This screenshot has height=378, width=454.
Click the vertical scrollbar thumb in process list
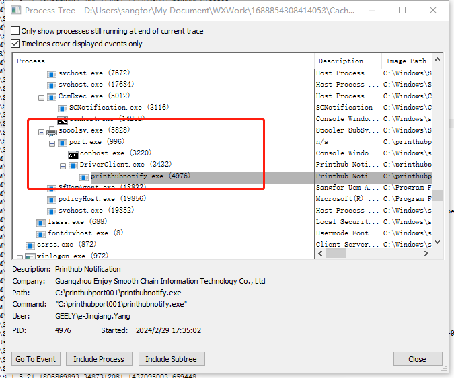coord(437,195)
